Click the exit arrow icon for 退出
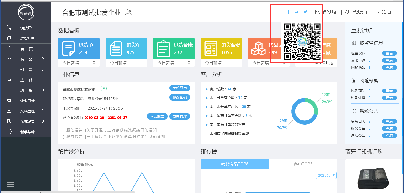404x193 pixels. [x=377, y=12]
